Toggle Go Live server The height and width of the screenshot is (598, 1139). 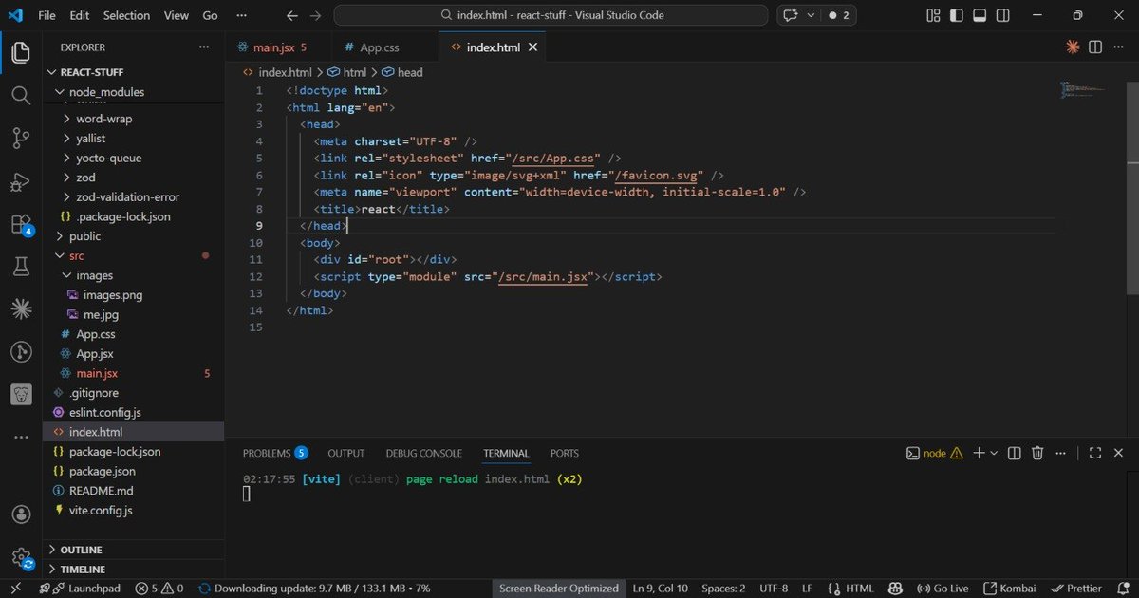coord(943,589)
